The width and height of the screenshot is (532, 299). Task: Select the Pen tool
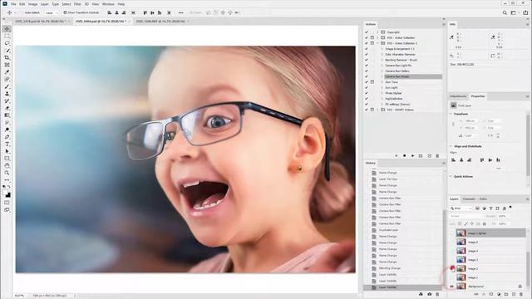7,137
